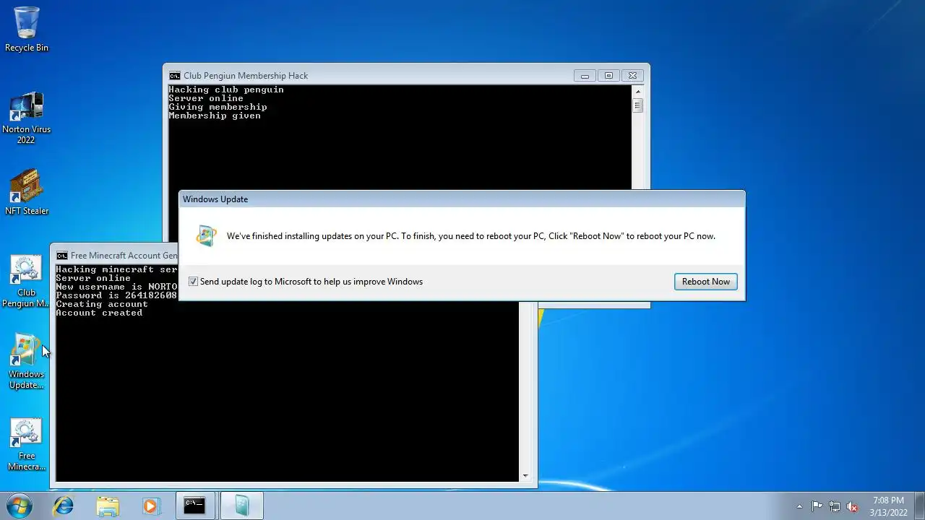Click Reboot Now in Windows Update dialog
Image resolution: width=925 pixels, height=520 pixels.
tap(706, 282)
